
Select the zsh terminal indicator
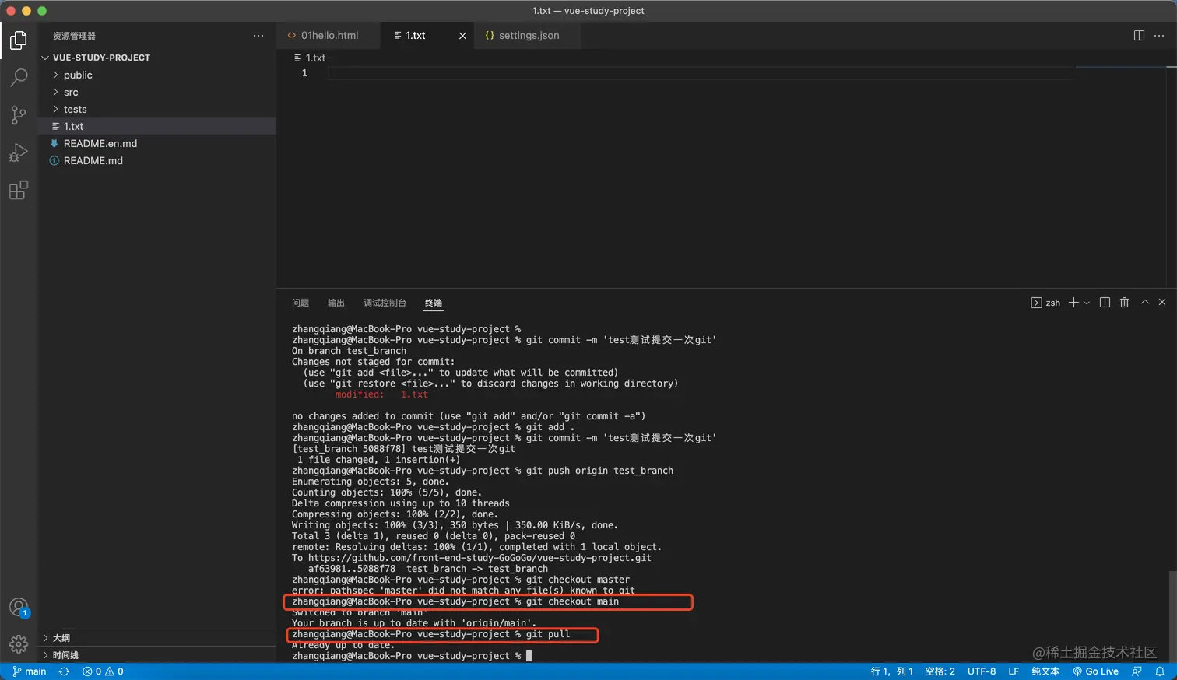(1045, 303)
